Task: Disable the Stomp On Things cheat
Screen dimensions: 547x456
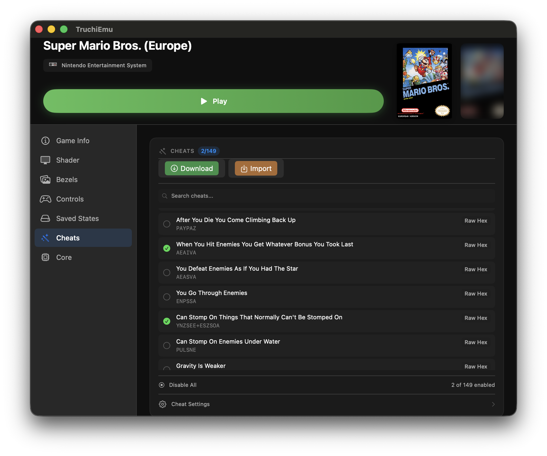Action: point(167,321)
